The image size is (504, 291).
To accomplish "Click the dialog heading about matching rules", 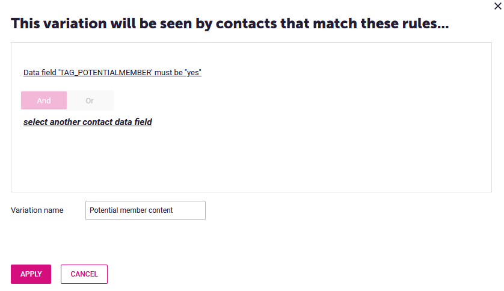I will click(230, 24).
